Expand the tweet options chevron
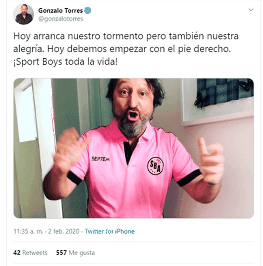The height and width of the screenshot is (266, 263). (x=251, y=10)
